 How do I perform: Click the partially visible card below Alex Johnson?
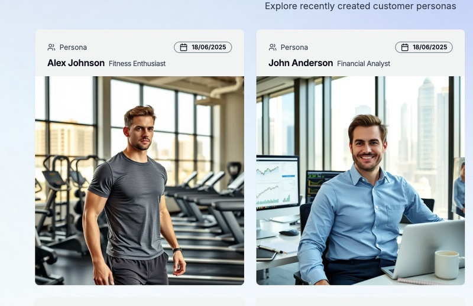[140, 302]
